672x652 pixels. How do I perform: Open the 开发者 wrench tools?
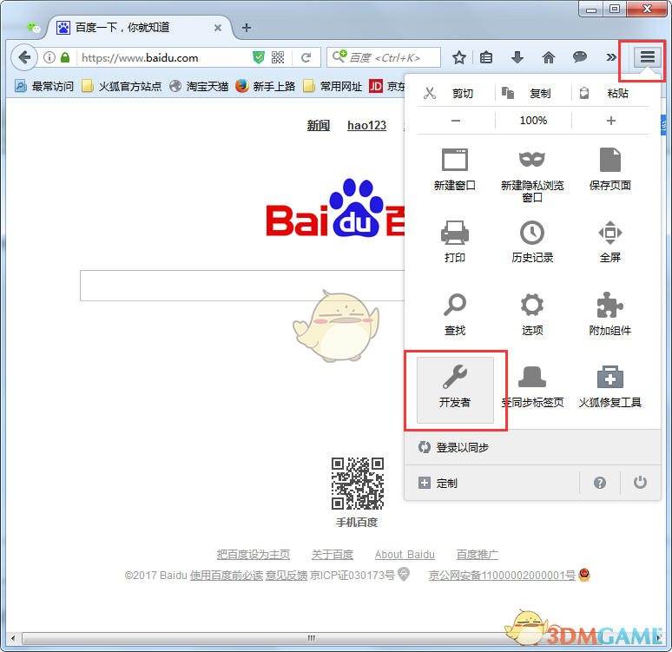455,390
